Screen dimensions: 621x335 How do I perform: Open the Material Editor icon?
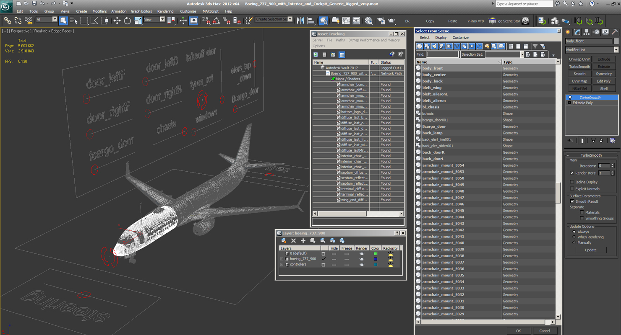tap(368, 21)
